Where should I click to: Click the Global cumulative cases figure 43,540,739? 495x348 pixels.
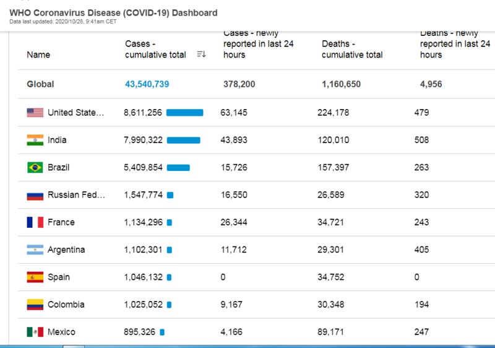tap(147, 84)
